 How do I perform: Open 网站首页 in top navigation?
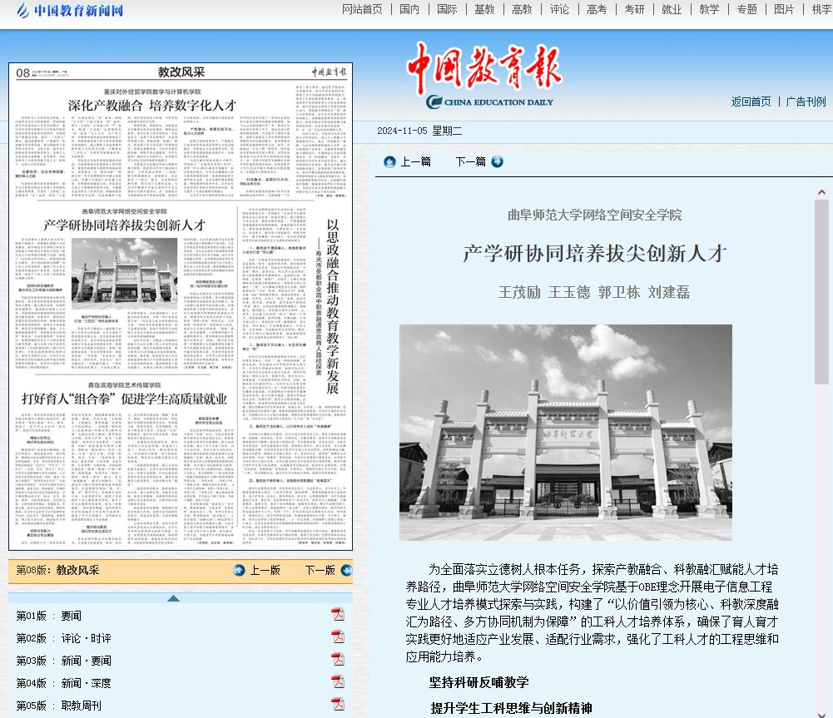coord(362,9)
